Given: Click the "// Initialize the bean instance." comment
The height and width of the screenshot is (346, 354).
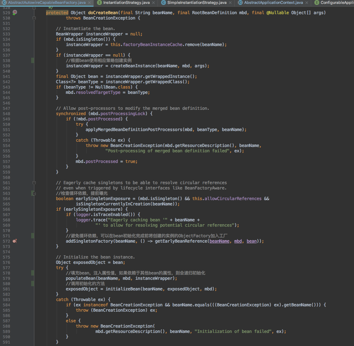Looking at the screenshot, I should pos(95,257).
